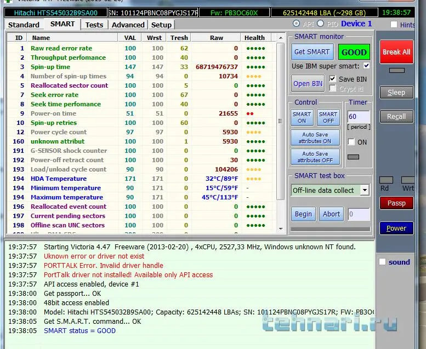Switch to the Tests tab
Image resolution: width=426 pixels, height=349 pixels.
pos(94,25)
